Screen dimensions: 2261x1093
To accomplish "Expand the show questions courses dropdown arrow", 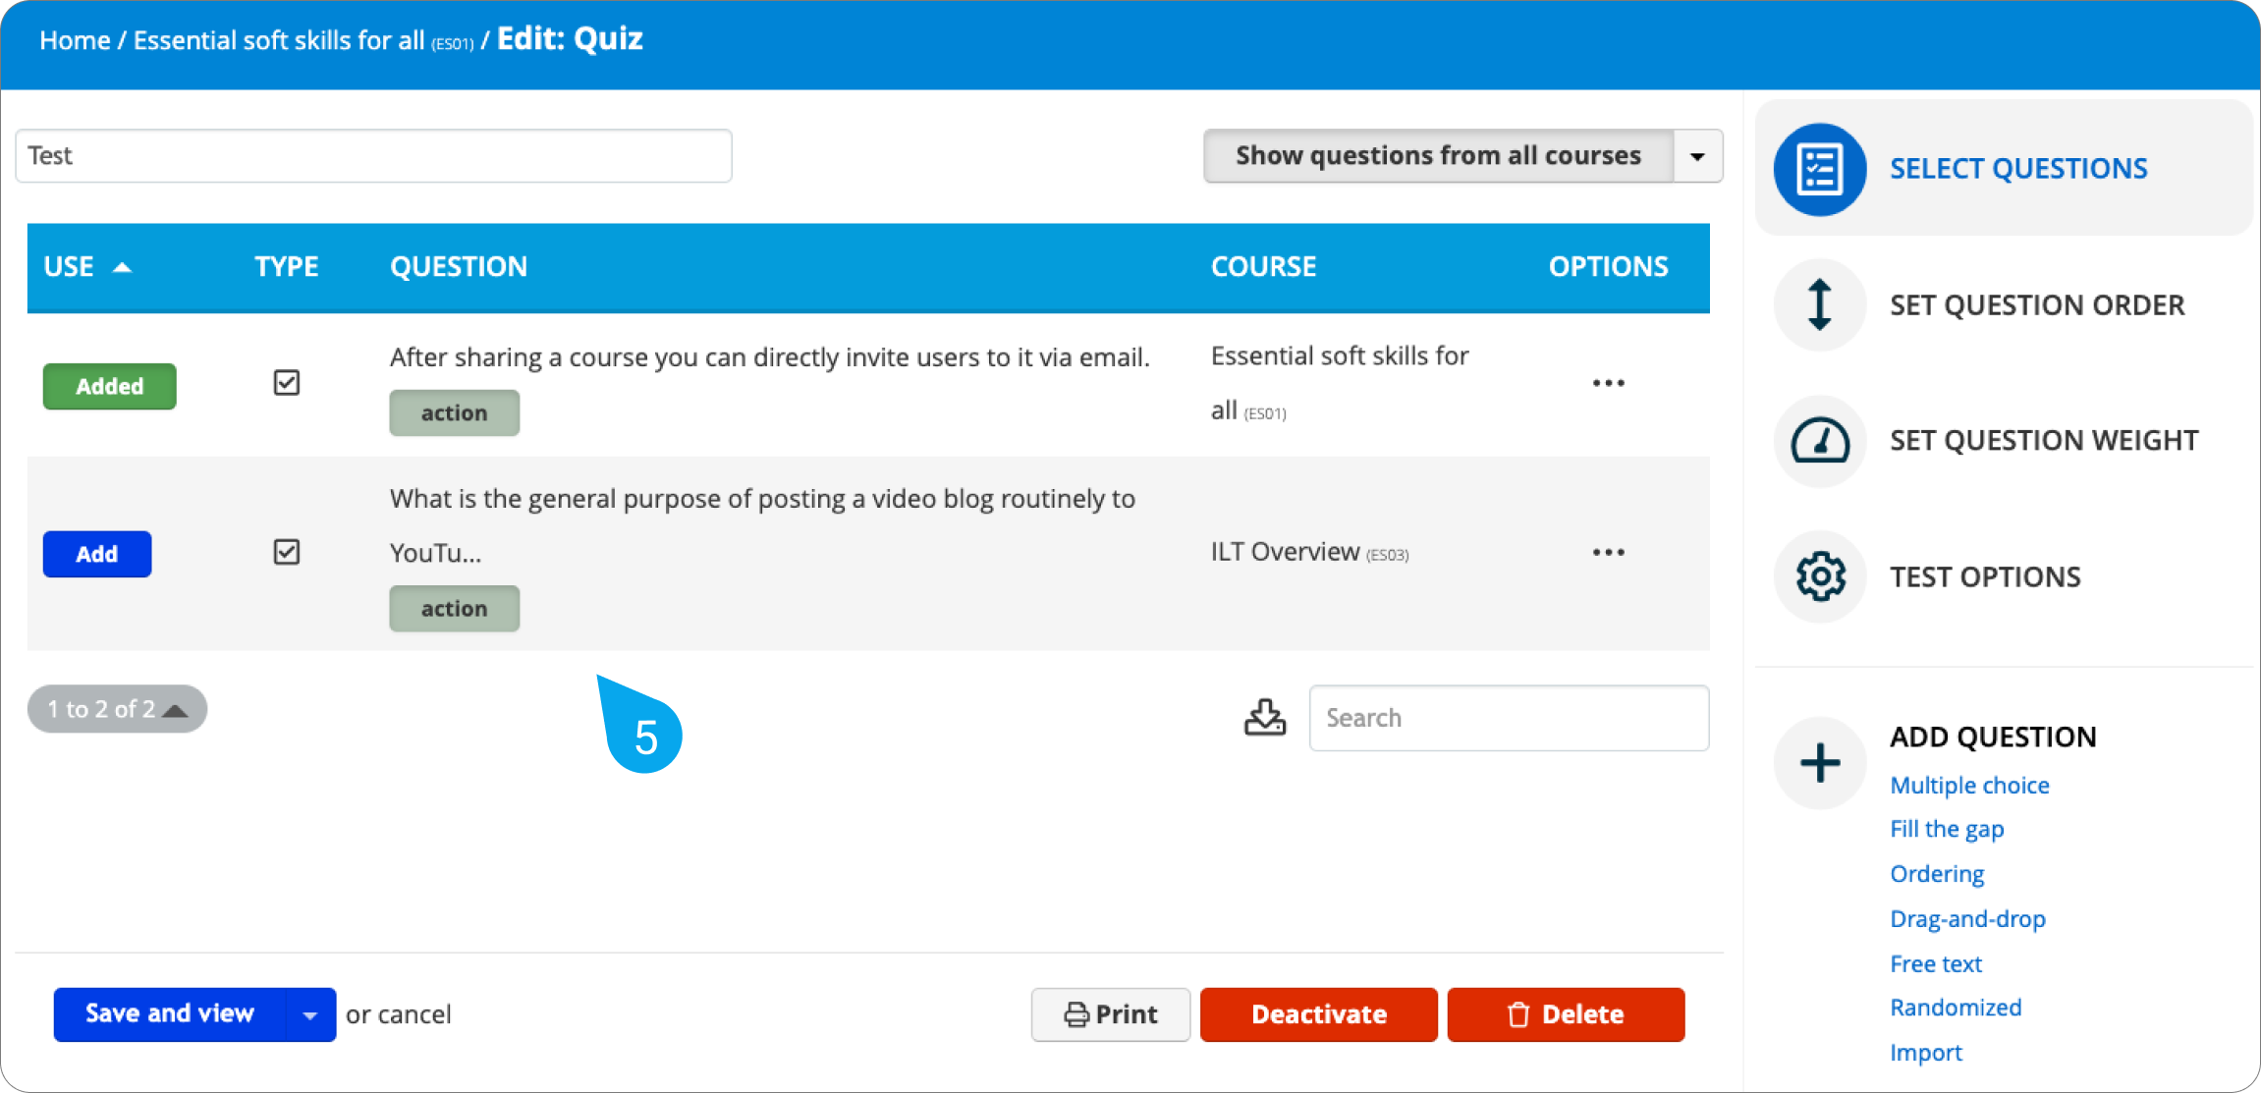I will click(1697, 156).
